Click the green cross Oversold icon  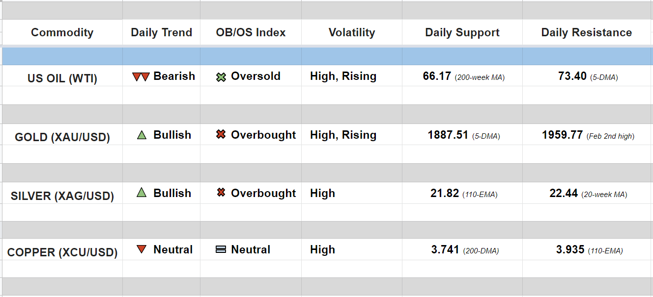click(x=221, y=77)
